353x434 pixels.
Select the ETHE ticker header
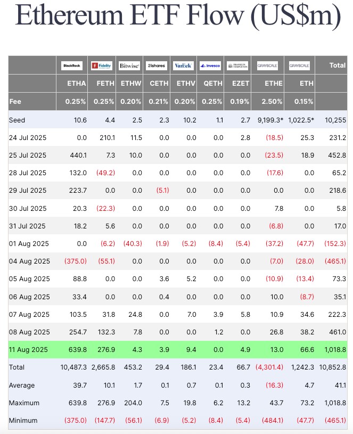(274, 83)
